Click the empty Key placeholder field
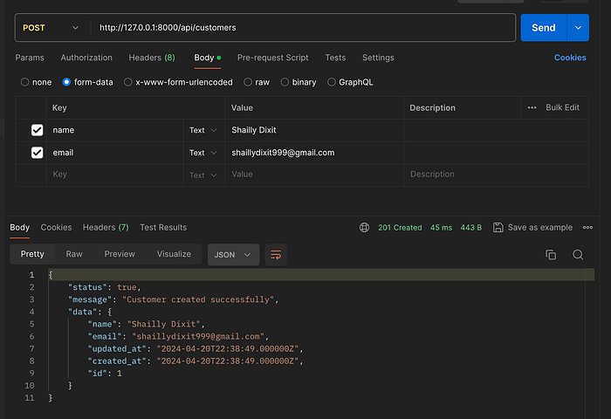The image size is (611, 419). pyautogui.click(x=115, y=175)
